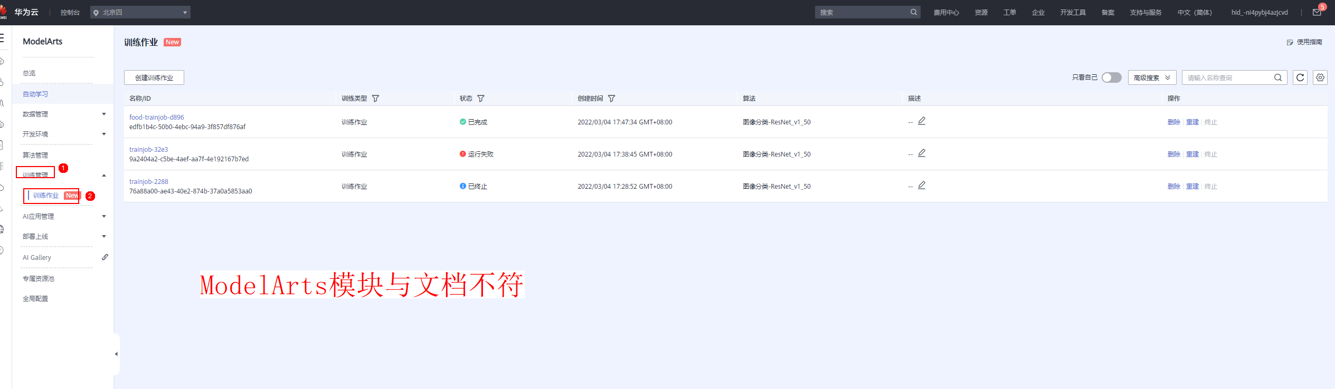Open the table settings gear icon
The height and width of the screenshot is (389, 1335).
pyautogui.click(x=1320, y=77)
